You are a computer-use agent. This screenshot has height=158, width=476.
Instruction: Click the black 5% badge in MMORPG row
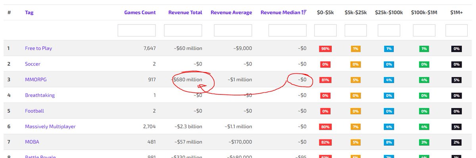coord(457,80)
